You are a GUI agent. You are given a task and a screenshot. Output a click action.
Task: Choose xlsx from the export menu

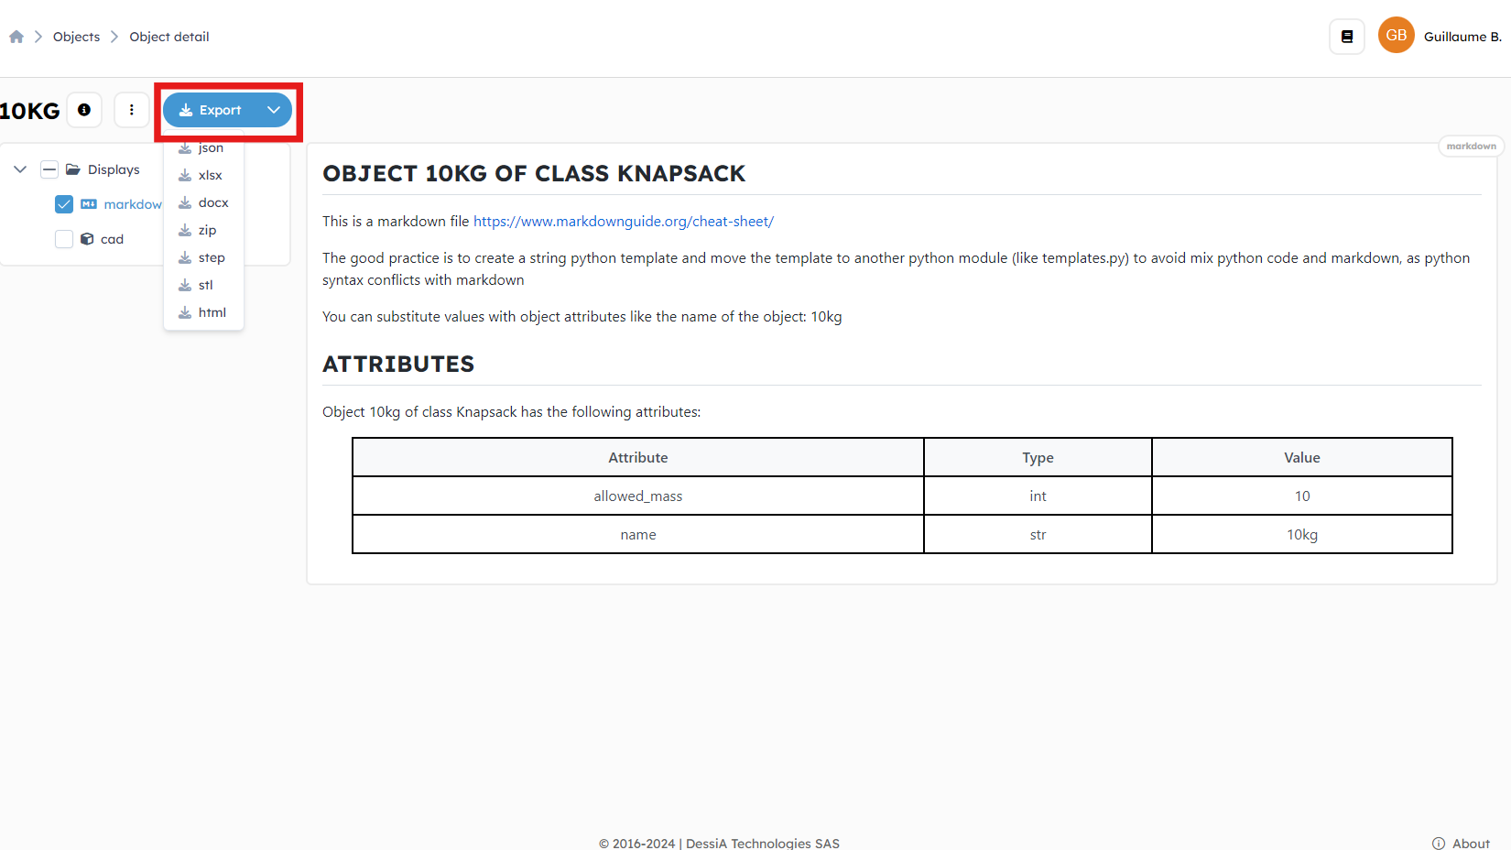pos(210,175)
